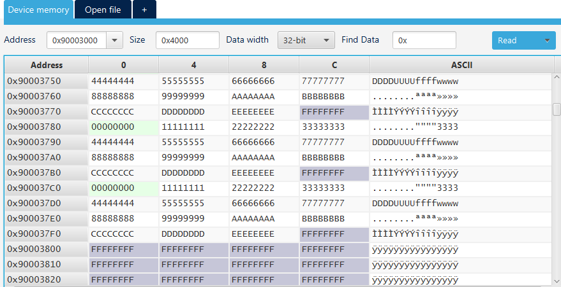Open the Read button dropdown arrow

548,40
